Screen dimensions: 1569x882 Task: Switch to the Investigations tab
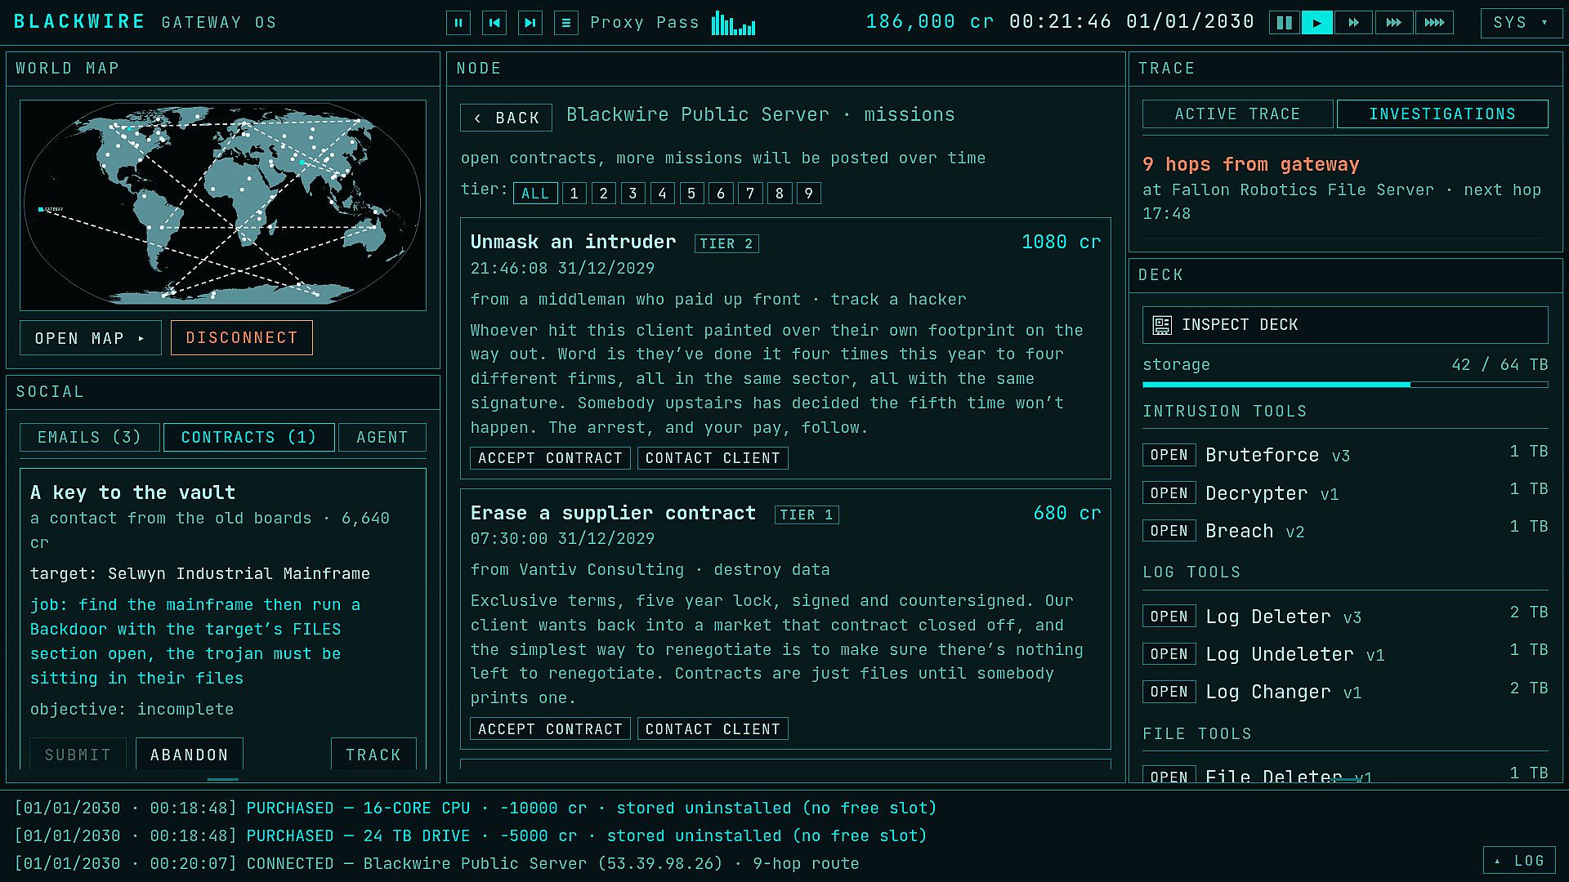tap(1442, 114)
